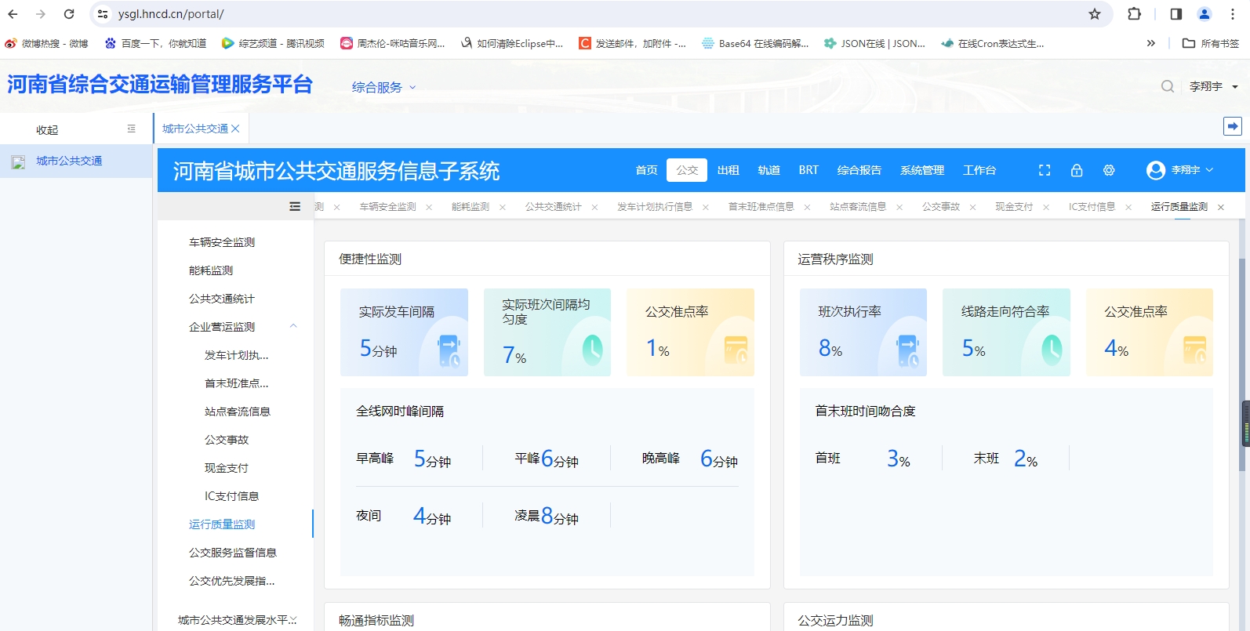The height and width of the screenshot is (631, 1250).
Task: Close the 能耗监测 tab
Action: tap(503, 208)
